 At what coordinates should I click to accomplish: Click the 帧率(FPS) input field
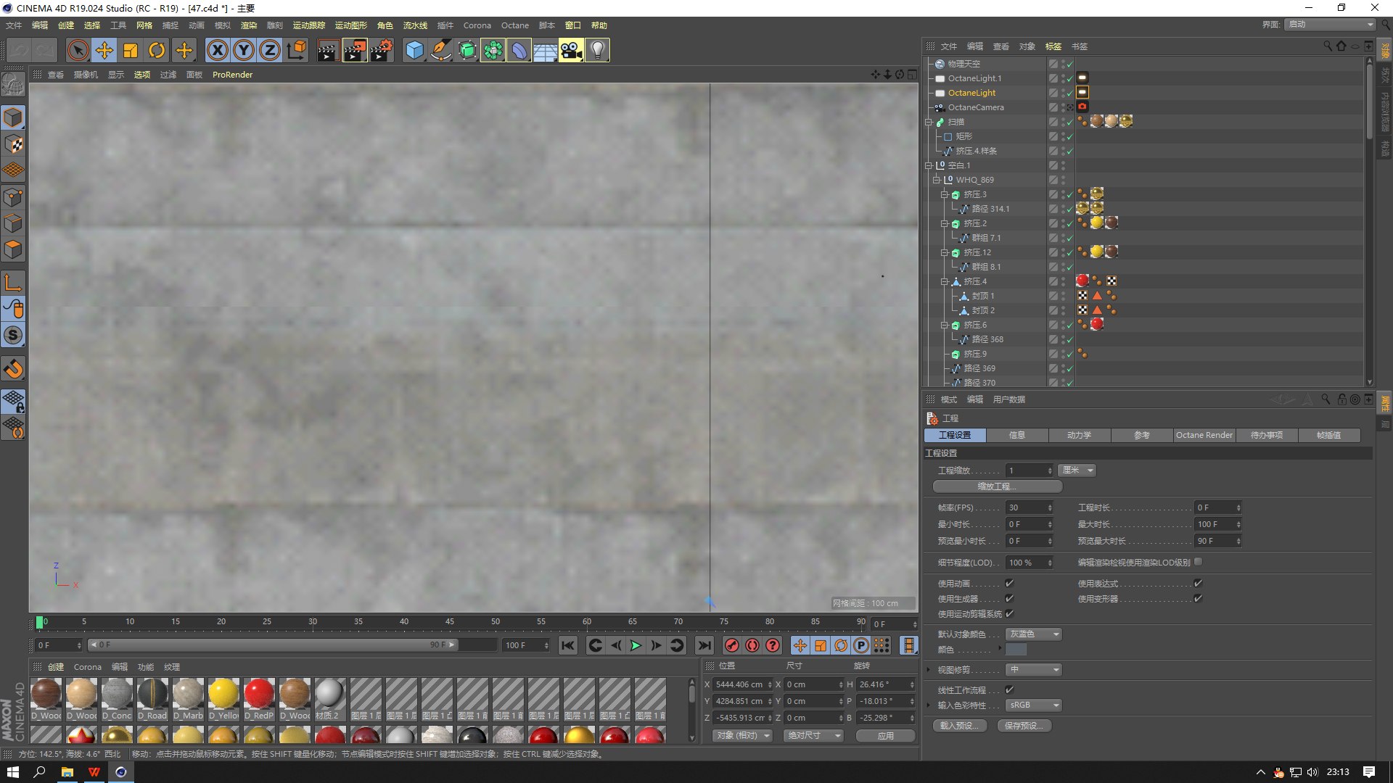(x=1029, y=507)
